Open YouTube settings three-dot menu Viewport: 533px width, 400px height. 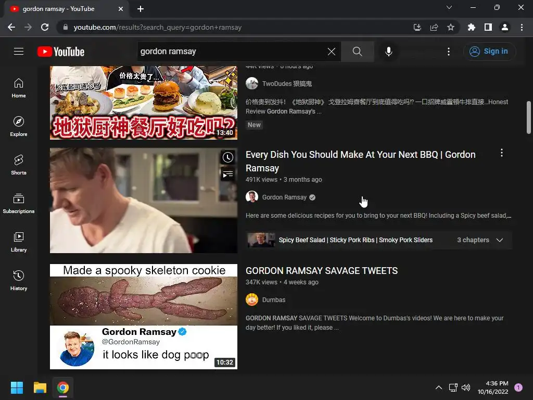[x=449, y=52]
